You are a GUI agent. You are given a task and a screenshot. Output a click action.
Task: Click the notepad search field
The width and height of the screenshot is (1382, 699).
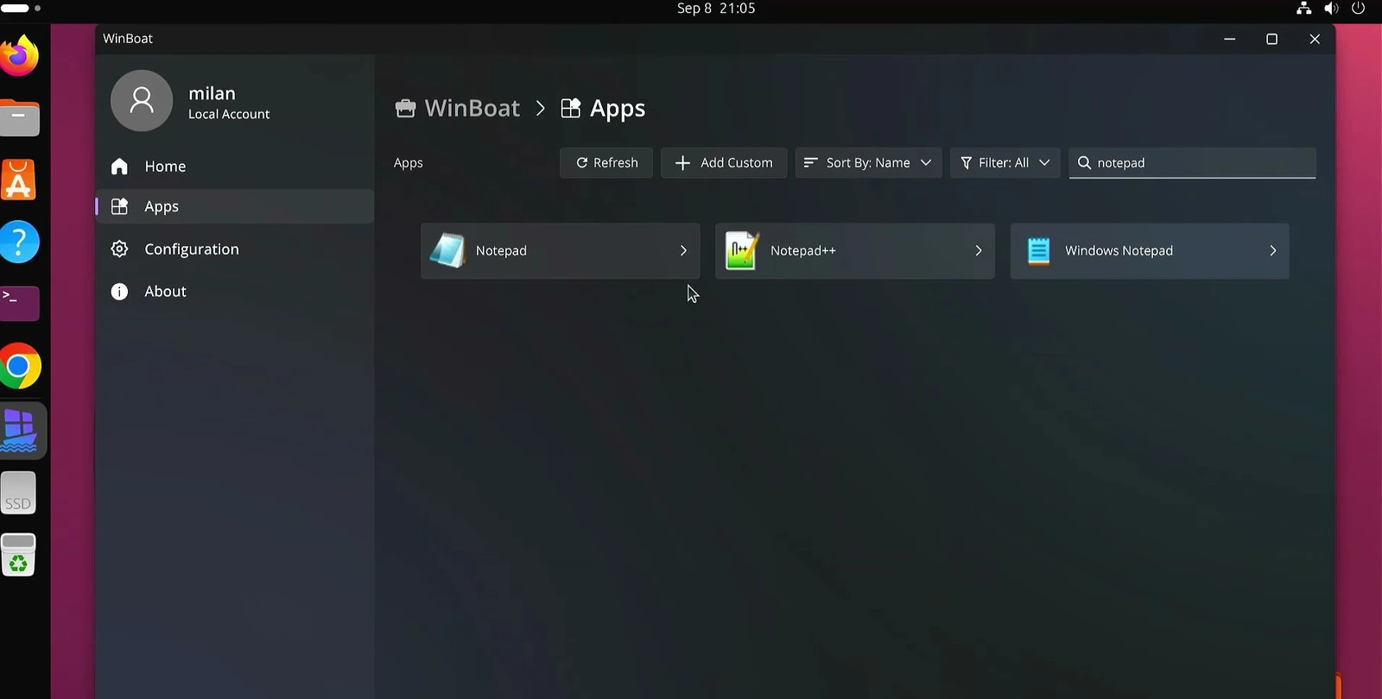[x=1192, y=163]
